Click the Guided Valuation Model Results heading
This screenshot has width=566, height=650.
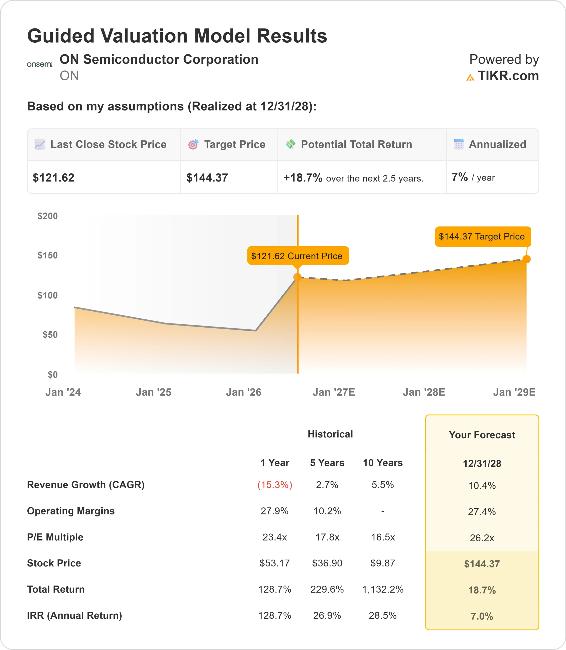tap(177, 36)
